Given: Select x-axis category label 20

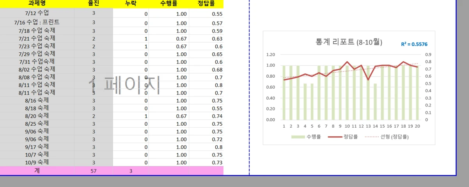Looking at the screenshot, I should tap(417, 126).
